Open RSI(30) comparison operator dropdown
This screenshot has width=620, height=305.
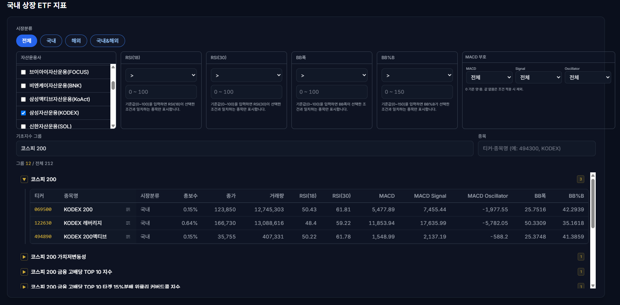(x=247, y=75)
